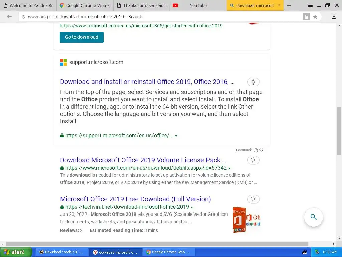Switch to Welcome to Yandex Browser tab
This screenshot has height=257, width=342.
28,5
